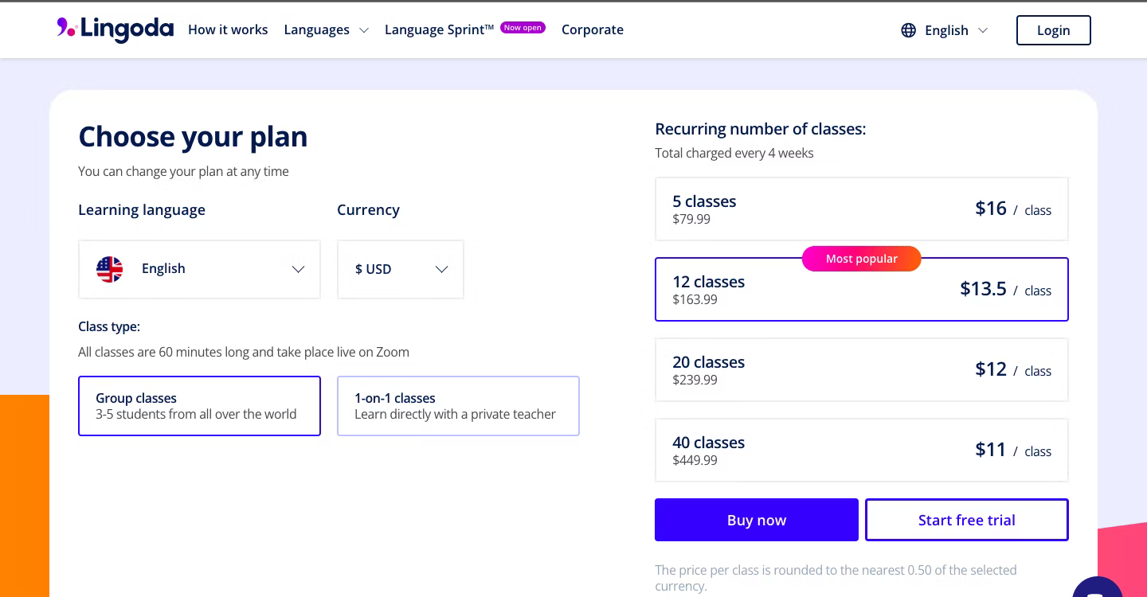Click the globe language icon
1147x597 pixels.
coord(908,30)
